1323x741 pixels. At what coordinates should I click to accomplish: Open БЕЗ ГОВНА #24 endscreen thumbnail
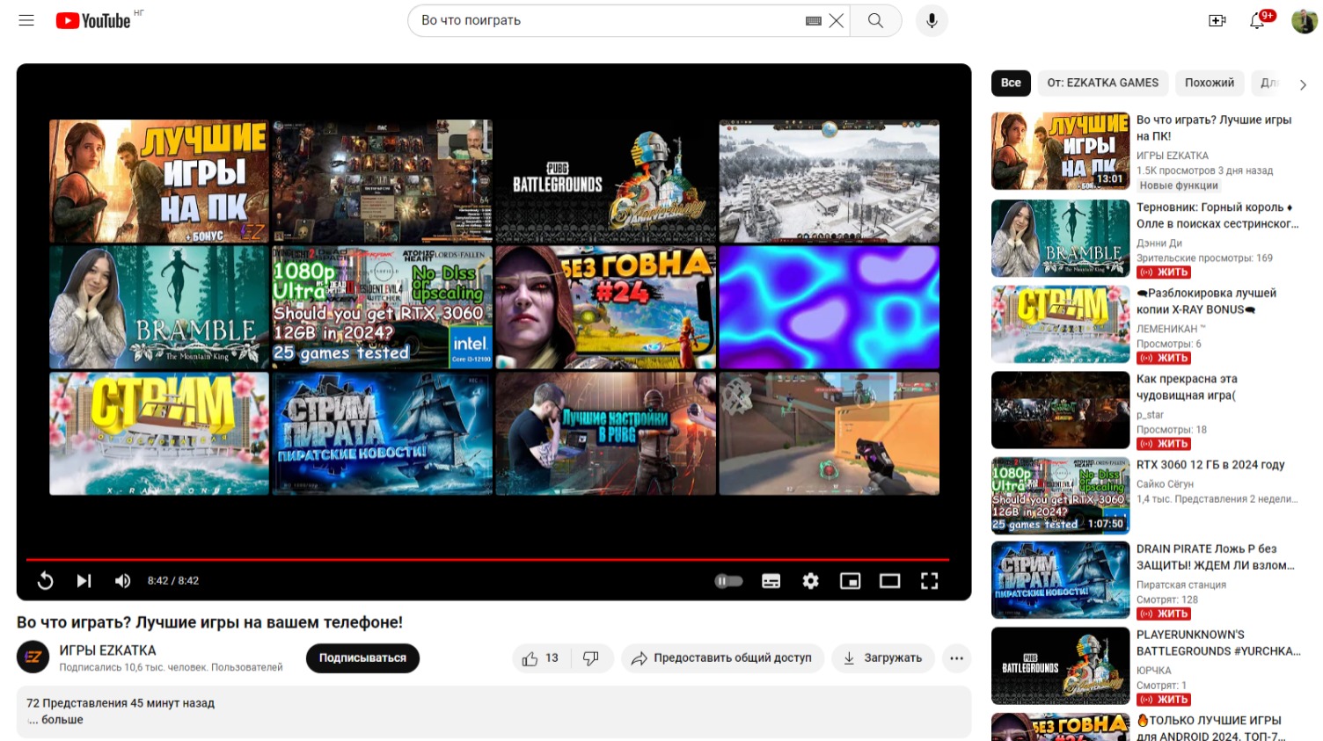click(605, 307)
